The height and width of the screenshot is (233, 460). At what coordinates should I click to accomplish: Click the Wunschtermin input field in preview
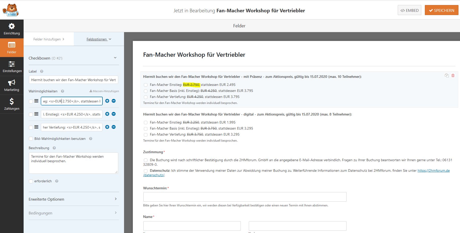point(245,197)
